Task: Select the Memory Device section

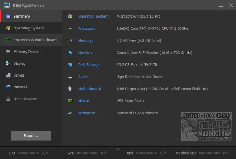Action: [26, 52]
